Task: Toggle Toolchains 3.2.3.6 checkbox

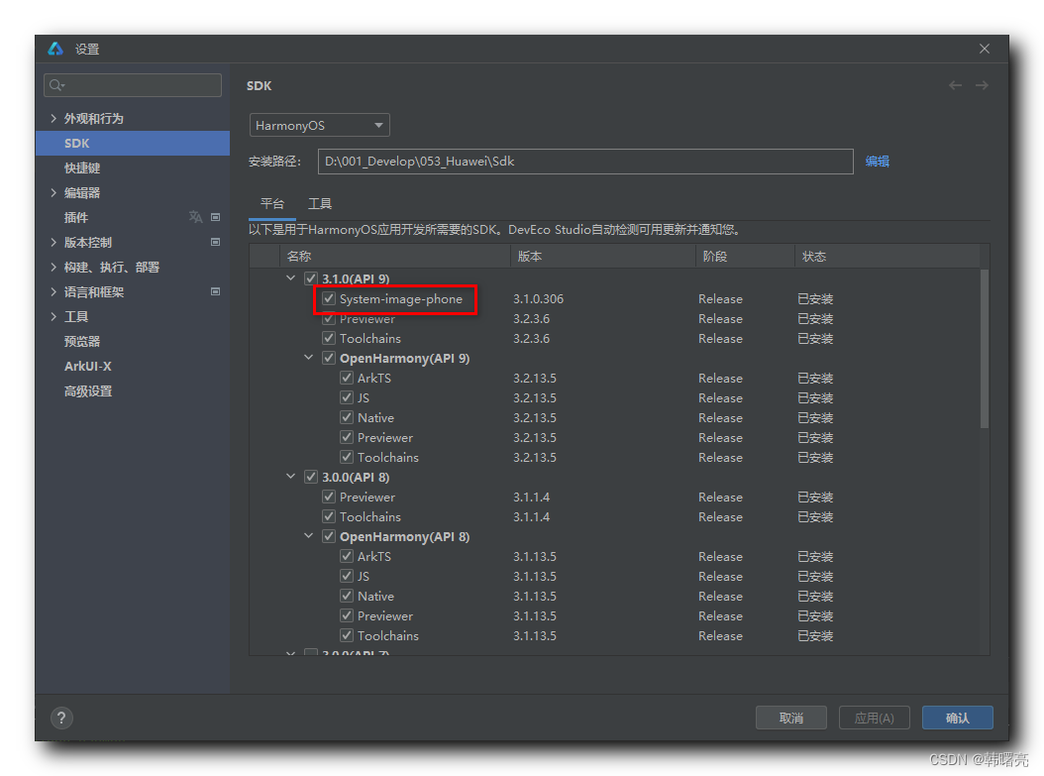Action: pyautogui.click(x=329, y=338)
